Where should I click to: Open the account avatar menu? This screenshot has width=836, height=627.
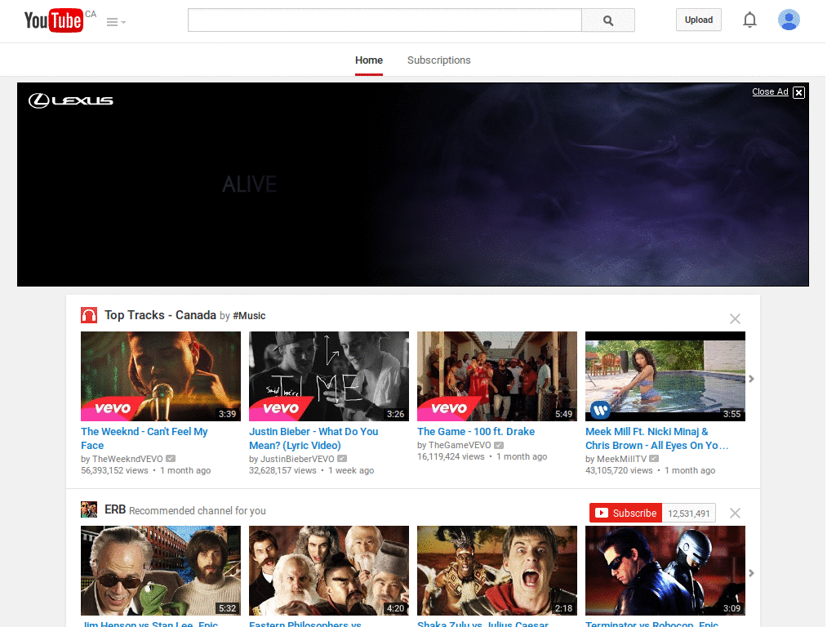click(x=789, y=20)
